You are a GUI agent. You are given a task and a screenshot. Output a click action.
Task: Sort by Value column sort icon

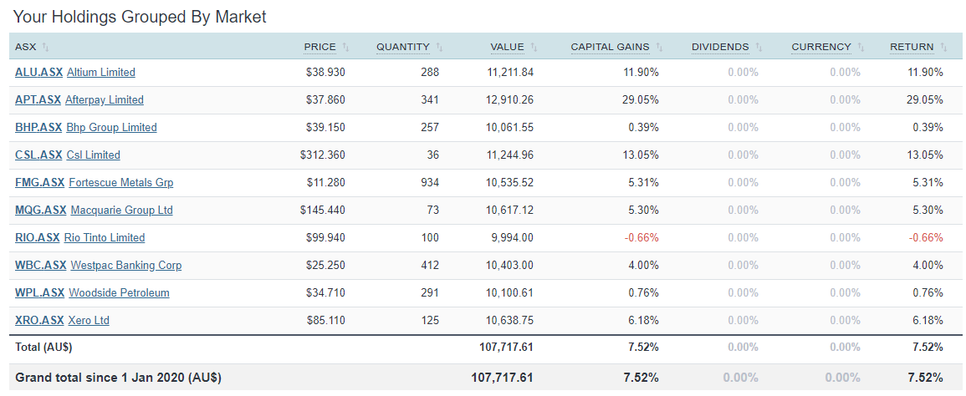click(534, 47)
